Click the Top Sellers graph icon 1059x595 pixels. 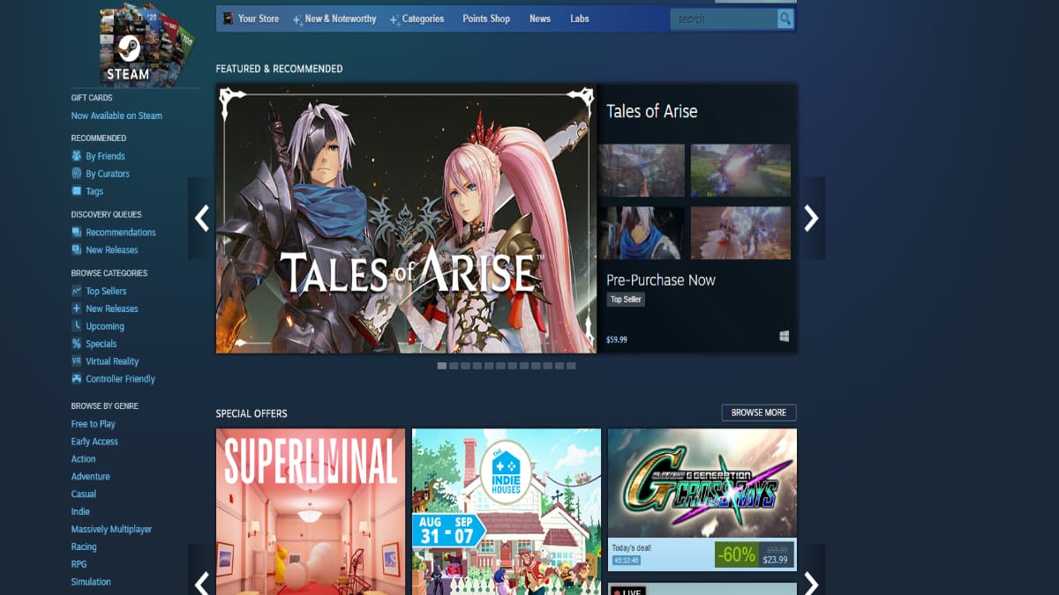point(78,291)
